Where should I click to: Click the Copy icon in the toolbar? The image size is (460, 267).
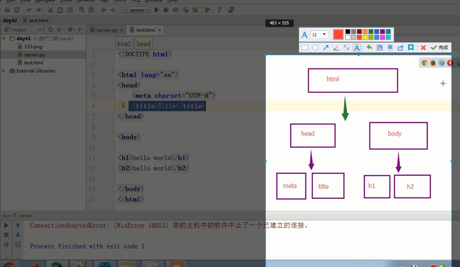[60, 10]
